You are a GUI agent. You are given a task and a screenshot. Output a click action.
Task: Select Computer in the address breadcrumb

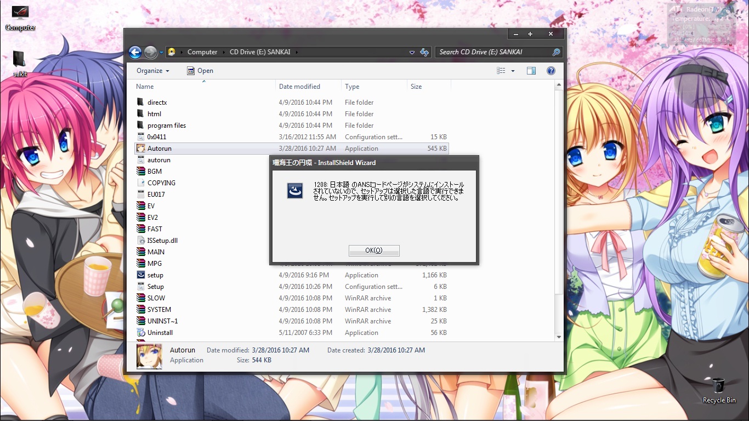point(202,52)
